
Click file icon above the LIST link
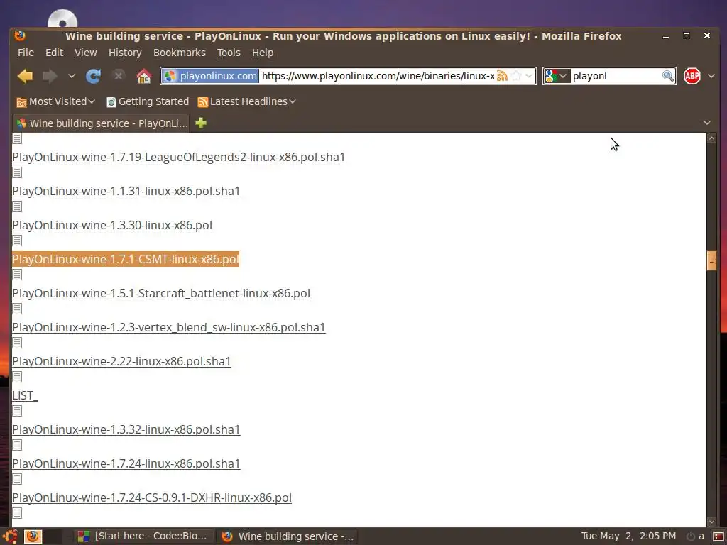coord(17,377)
